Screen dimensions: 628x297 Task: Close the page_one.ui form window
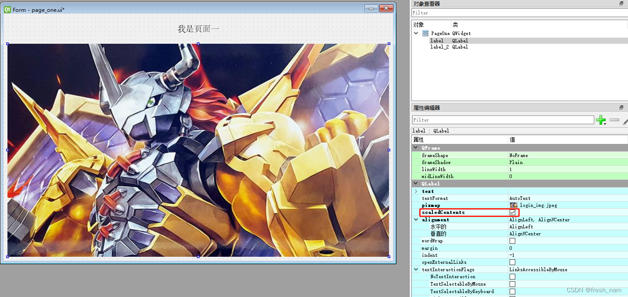[386, 8]
